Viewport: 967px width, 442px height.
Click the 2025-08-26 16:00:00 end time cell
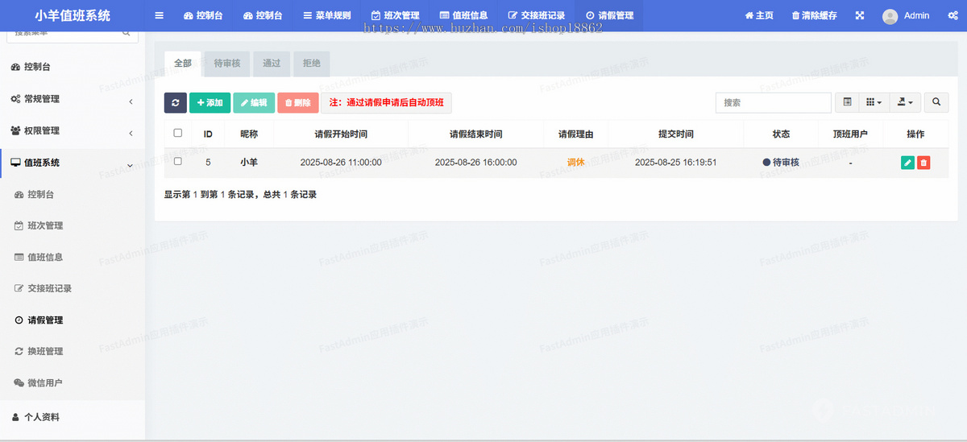tap(475, 162)
